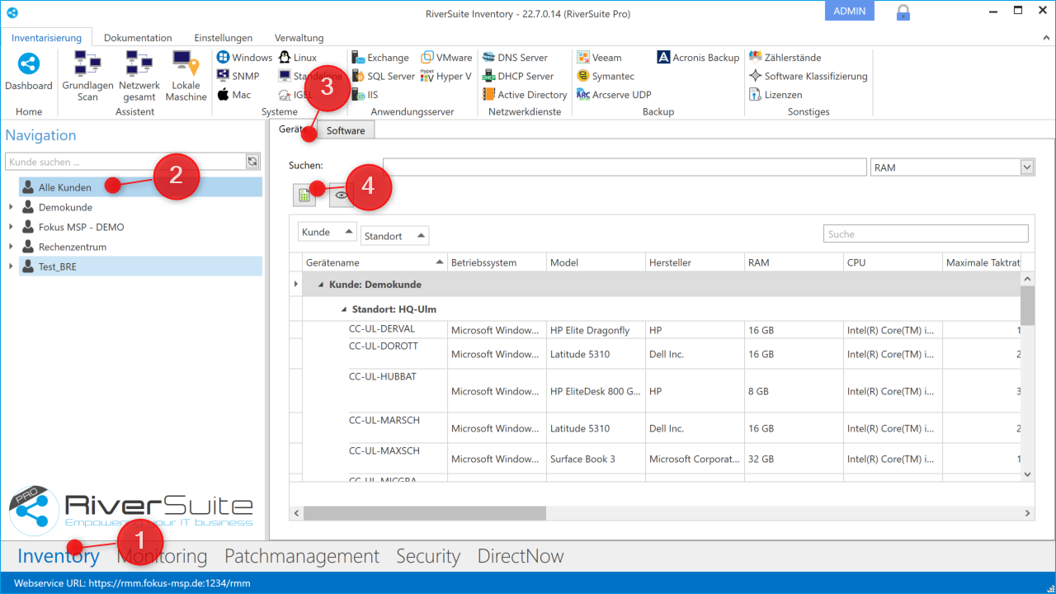
Task: Click the spreadsheet export button
Action: 304,195
